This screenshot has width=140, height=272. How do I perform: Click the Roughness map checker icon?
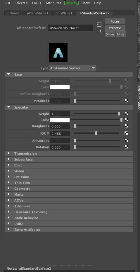tap(127, 126)
